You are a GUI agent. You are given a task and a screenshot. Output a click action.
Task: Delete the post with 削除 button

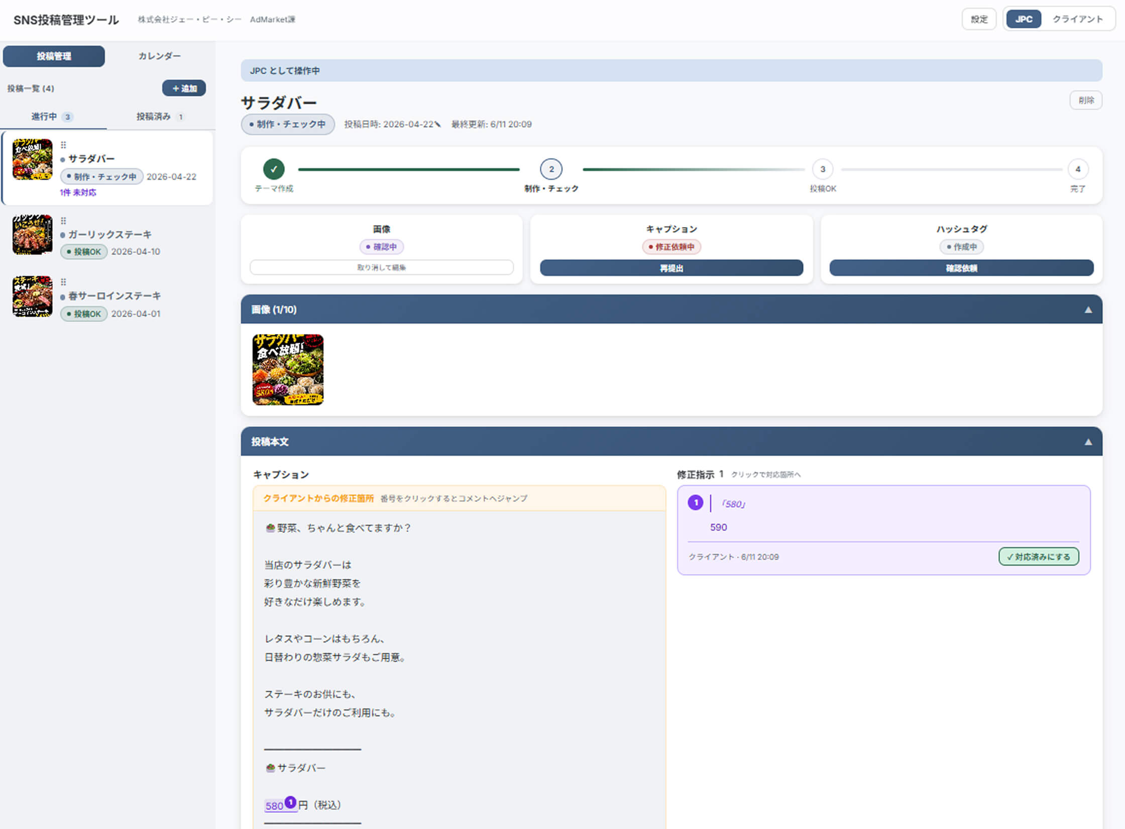(x=1086, y=100)
